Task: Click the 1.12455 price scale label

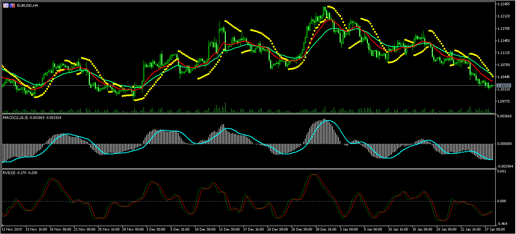Action: coord(504,4)
